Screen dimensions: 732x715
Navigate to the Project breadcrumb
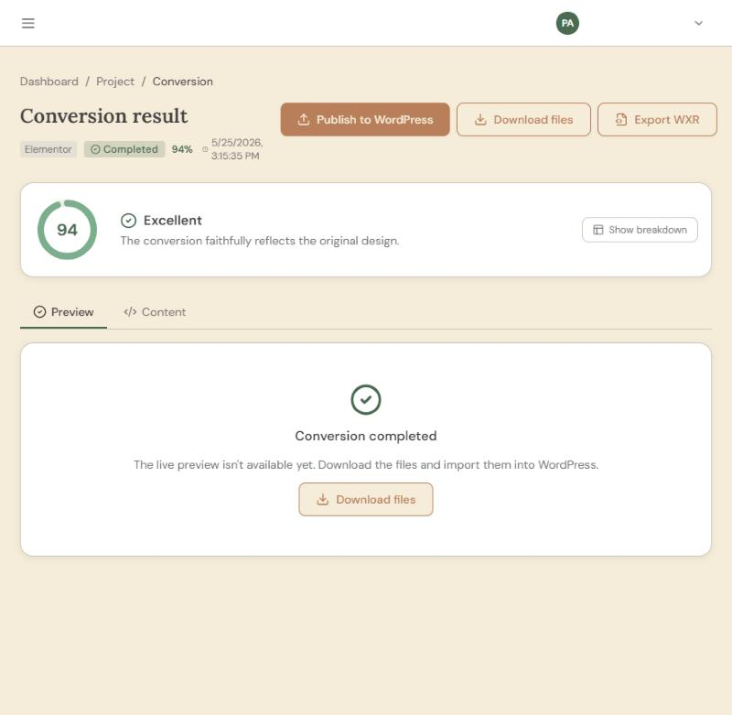tap(115, 81)
